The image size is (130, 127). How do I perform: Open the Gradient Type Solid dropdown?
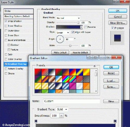click(x=62, y=109)
